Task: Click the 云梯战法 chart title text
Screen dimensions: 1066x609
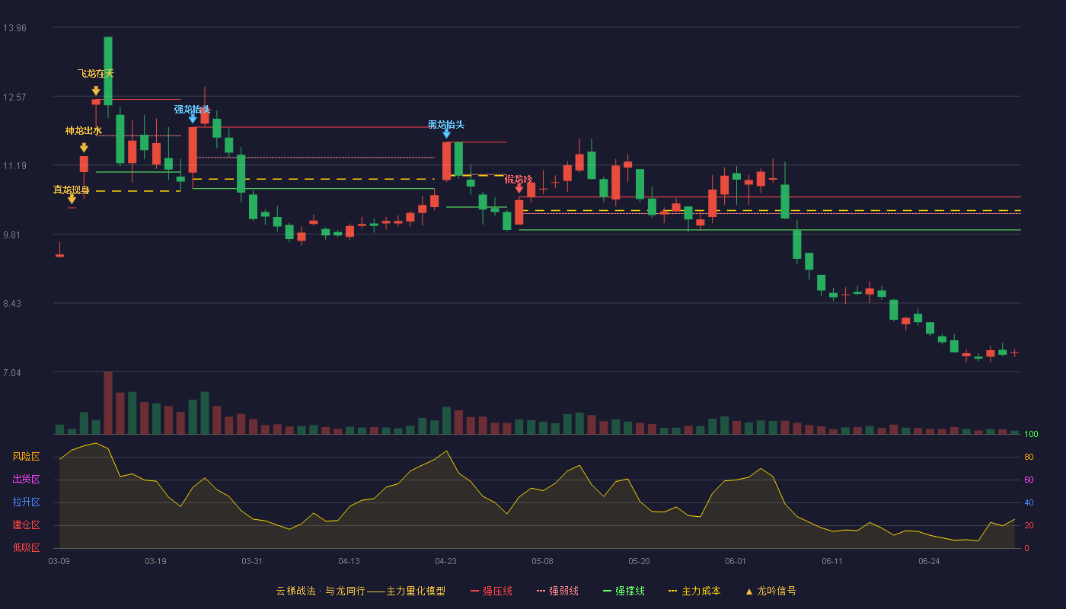Action: (360, 591)
